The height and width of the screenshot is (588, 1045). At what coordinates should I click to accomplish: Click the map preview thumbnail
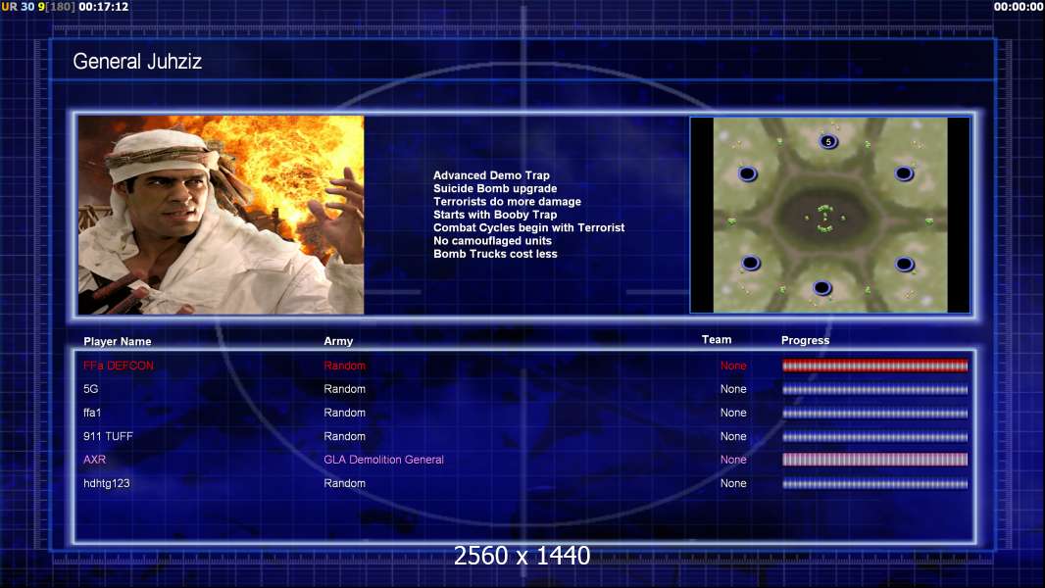pyautogui.click(x=829, y=215)
